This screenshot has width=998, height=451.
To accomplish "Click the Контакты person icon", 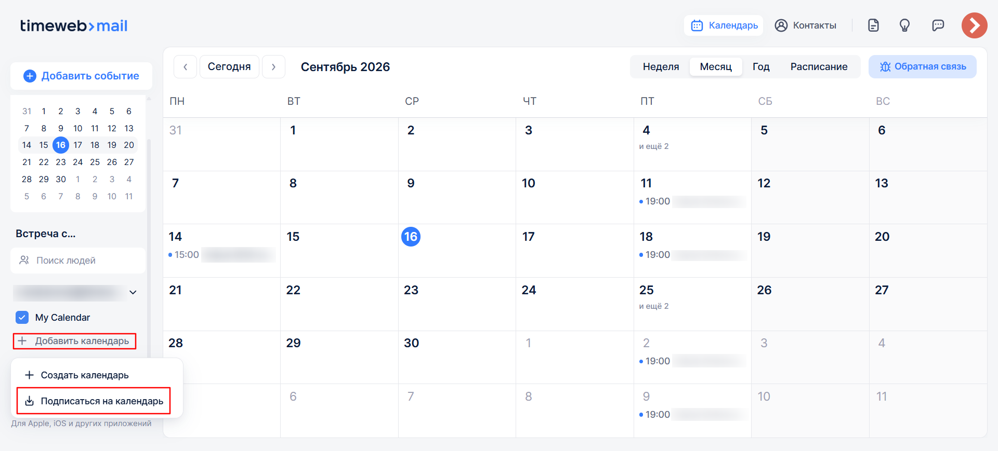I will pyautogui.click(x=781, y=25).
